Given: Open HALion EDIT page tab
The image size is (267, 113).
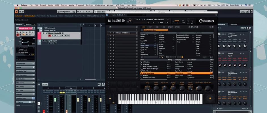Looking at the screenshot, I should (x=150, y=27).
